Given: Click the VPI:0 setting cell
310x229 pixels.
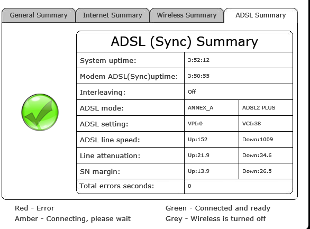Looking at the screenshot, I should (x=212, y=123).
